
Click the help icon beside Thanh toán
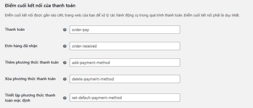(x=65, y=30)
